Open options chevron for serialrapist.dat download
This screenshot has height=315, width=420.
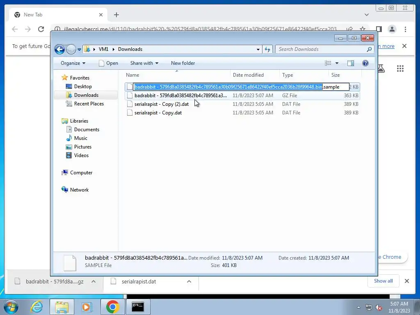point(189,281)
